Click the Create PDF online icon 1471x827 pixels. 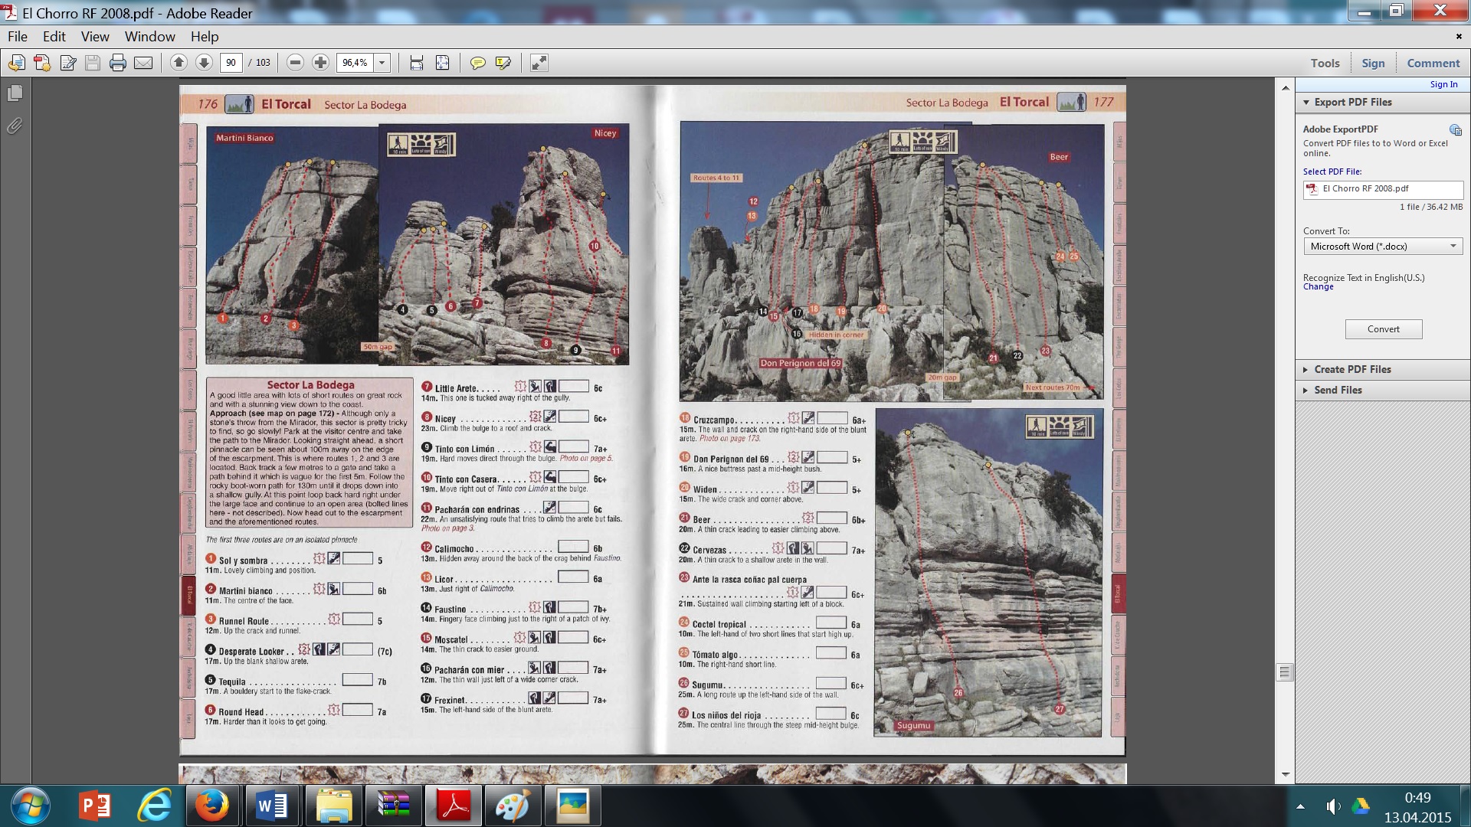(x=42, y=63)
